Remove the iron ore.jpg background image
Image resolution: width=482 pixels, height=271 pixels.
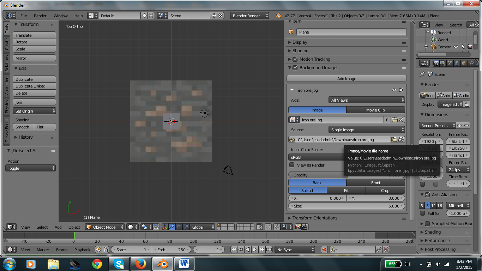pos(401,90)
